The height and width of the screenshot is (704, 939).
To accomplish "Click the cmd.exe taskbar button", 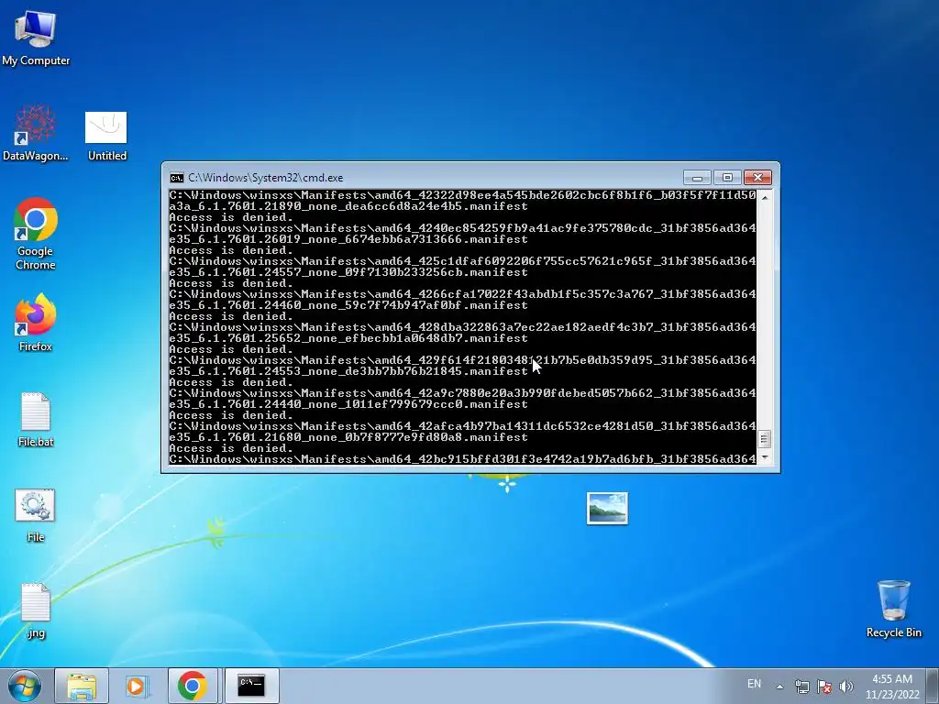I will [251, 686].
